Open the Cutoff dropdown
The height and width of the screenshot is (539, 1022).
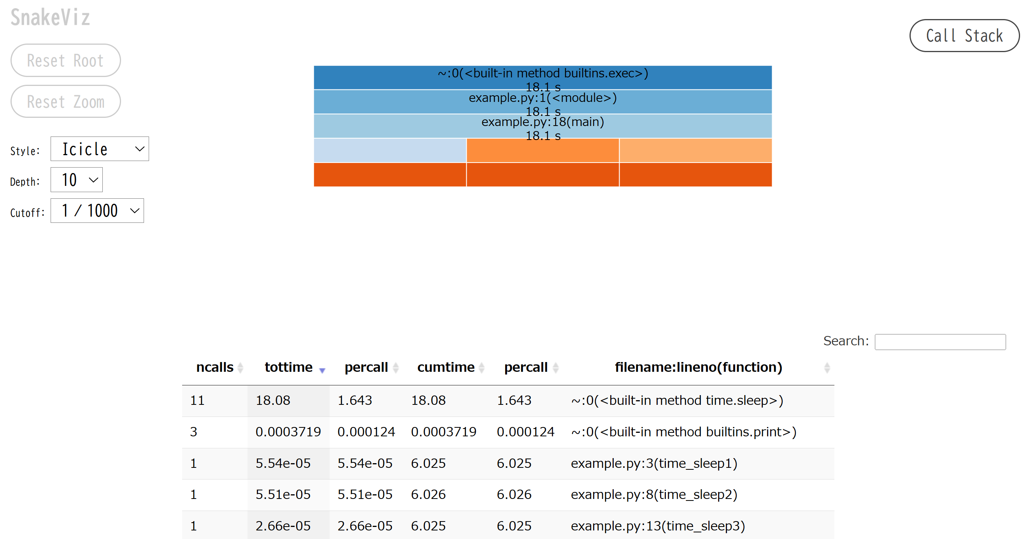pyautogui.click(x=97, y=211)
